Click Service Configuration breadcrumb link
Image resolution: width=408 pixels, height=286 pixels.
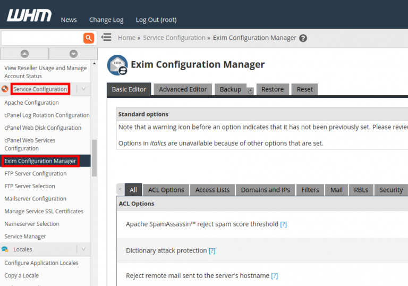click(174, 38)
